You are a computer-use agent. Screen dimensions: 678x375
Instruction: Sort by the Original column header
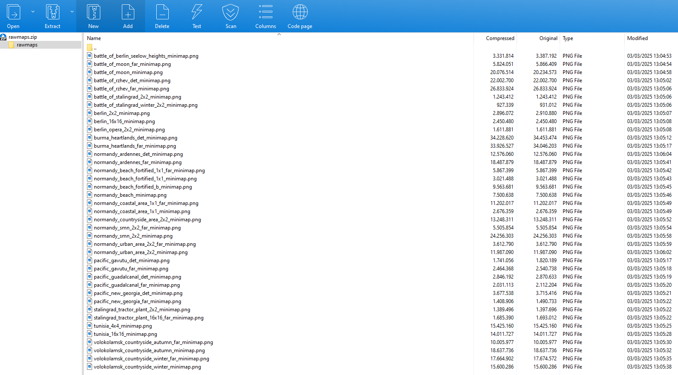(548, 38)
